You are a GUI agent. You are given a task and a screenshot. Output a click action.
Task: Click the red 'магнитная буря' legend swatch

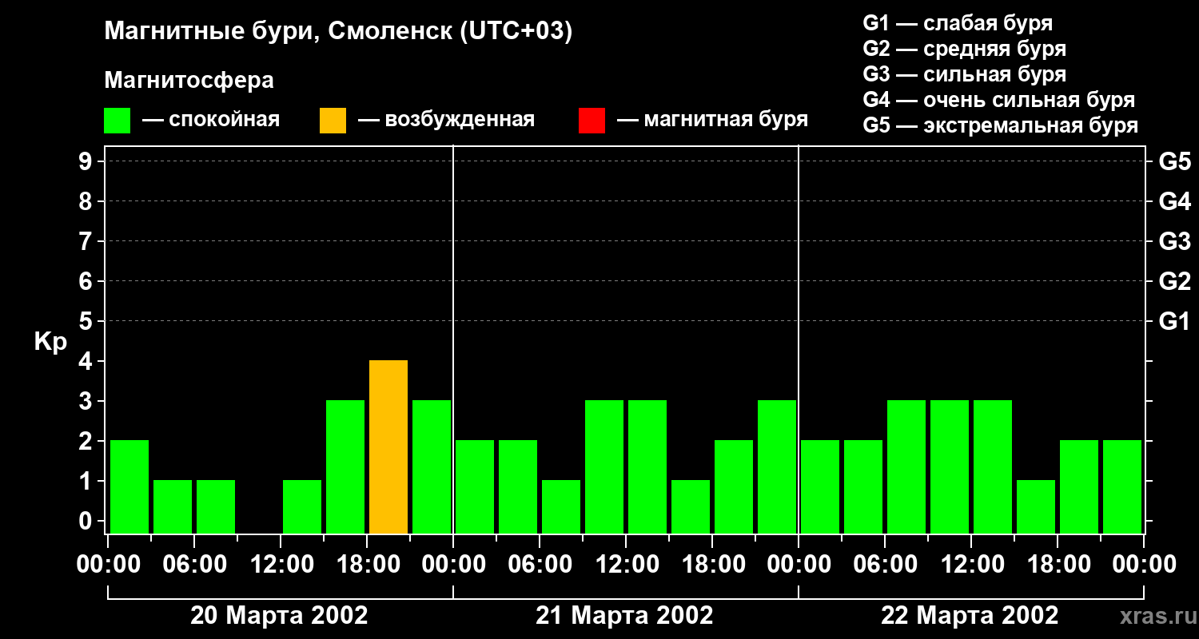(x=592, y=121)
